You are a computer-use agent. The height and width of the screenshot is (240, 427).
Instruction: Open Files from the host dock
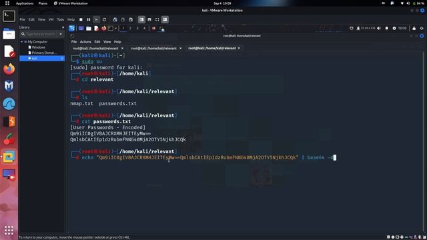click(x=9, y=34)
